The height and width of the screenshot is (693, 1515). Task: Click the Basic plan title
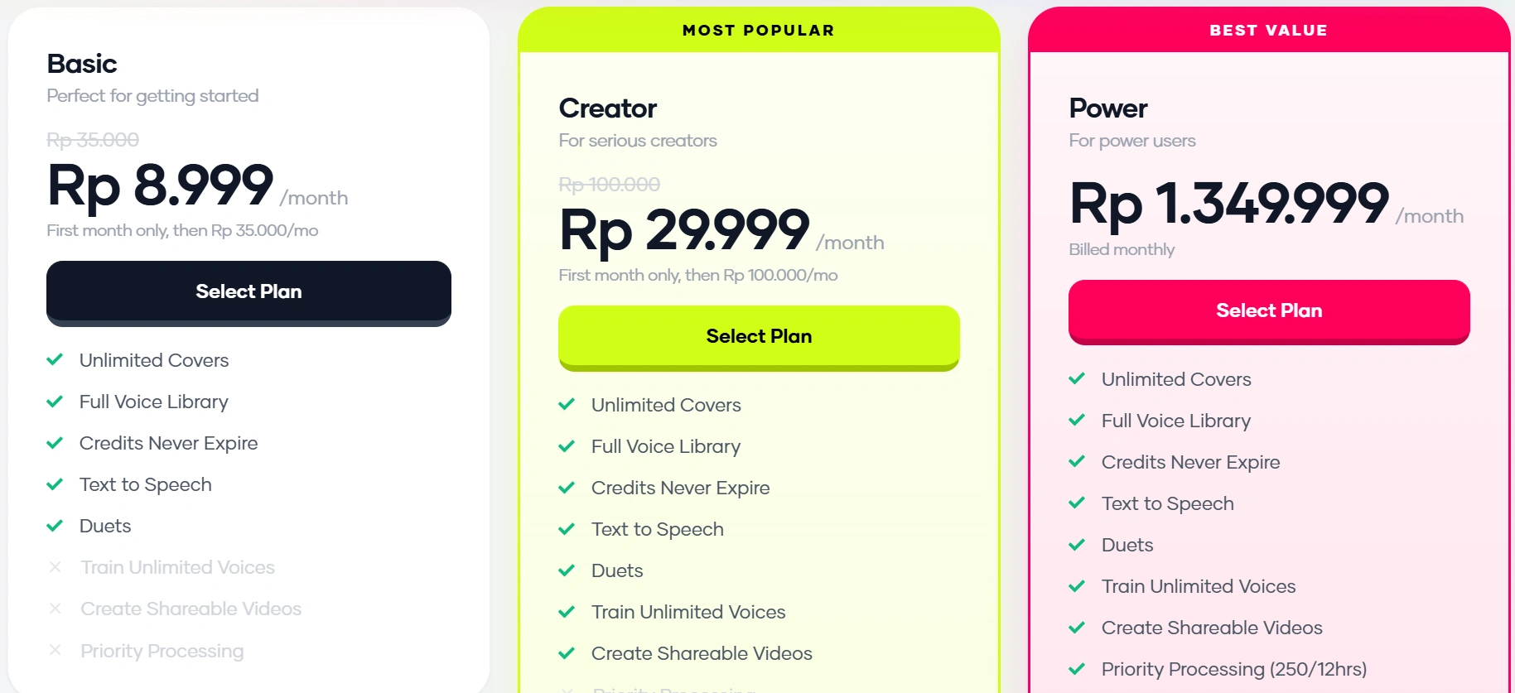click(x=82, y=64)
